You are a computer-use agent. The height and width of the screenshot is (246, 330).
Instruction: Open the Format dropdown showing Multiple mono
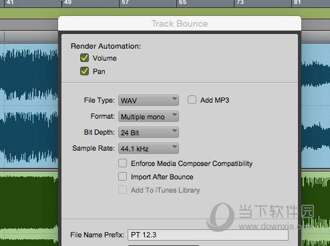coord(148,117)
